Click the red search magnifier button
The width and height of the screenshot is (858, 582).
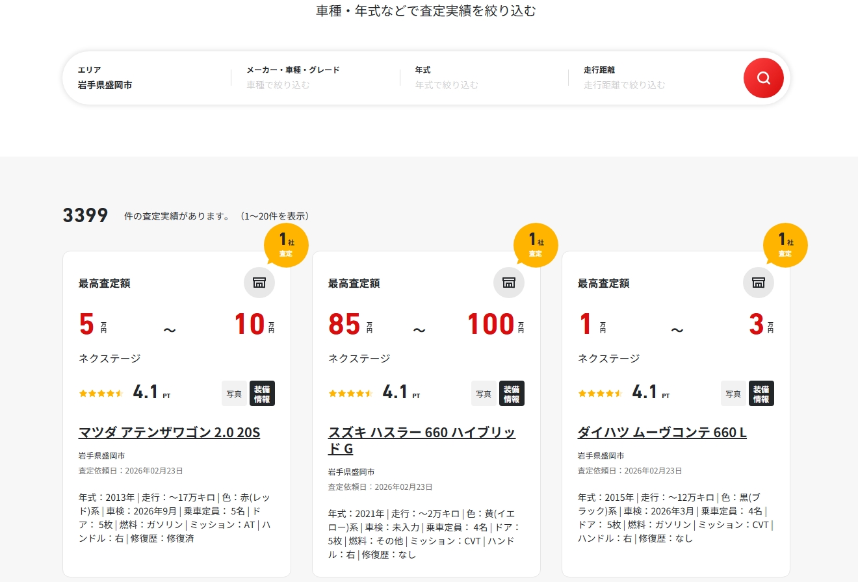763,79
